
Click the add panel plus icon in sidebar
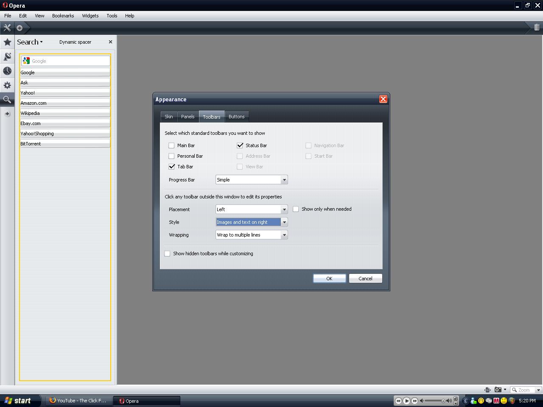7,114
